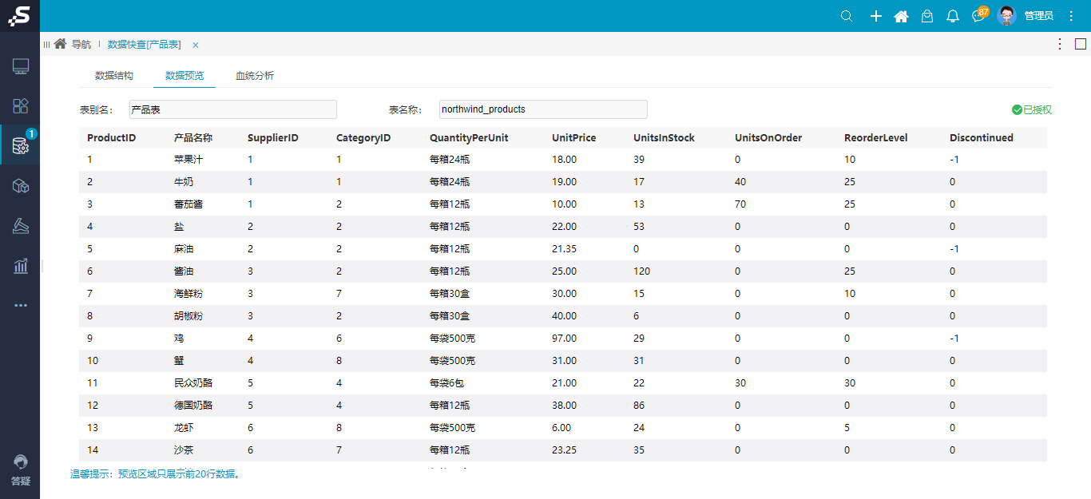This screenshot has height=499, width=1091.
Task: Click the 21.35 unit price cell
Action: pos(564,249)
